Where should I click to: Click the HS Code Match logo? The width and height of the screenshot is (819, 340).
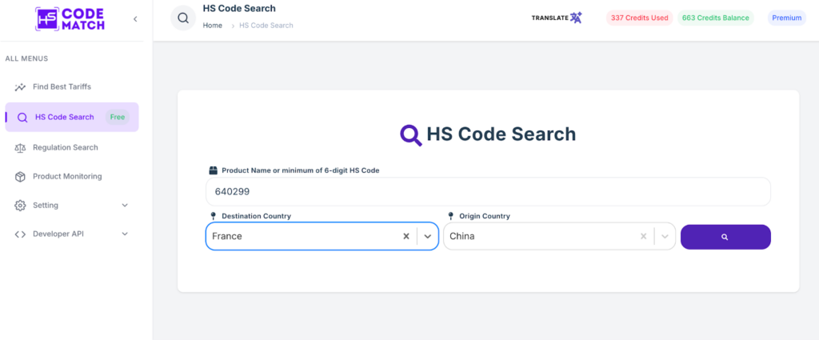point(70,18)
